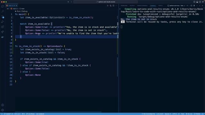Kill terminal with trash icon
The width and height of the screenshot is (205, 115).
194,6
